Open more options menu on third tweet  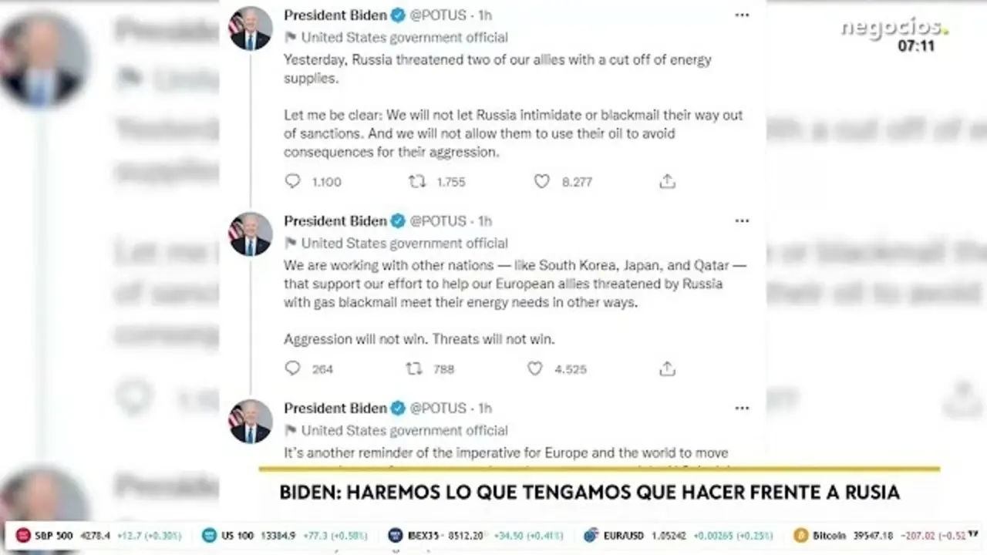[x=742, y=409]
